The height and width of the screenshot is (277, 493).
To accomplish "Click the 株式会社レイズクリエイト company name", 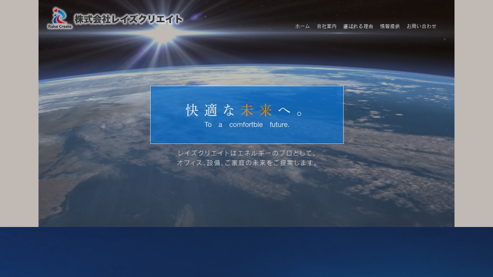I will tap(128, 19).
